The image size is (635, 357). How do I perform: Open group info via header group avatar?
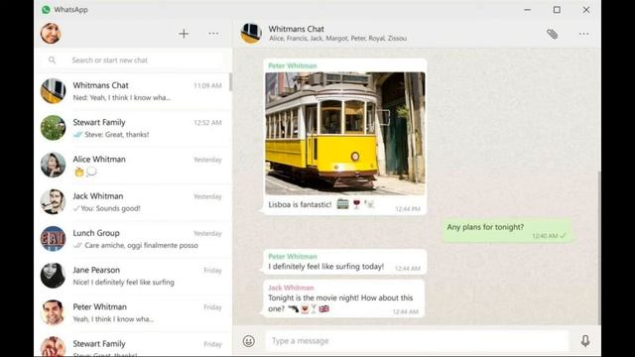click(x=251, y=33)
